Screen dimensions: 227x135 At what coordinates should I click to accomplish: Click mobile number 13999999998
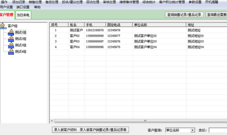[x=95, y=36]
